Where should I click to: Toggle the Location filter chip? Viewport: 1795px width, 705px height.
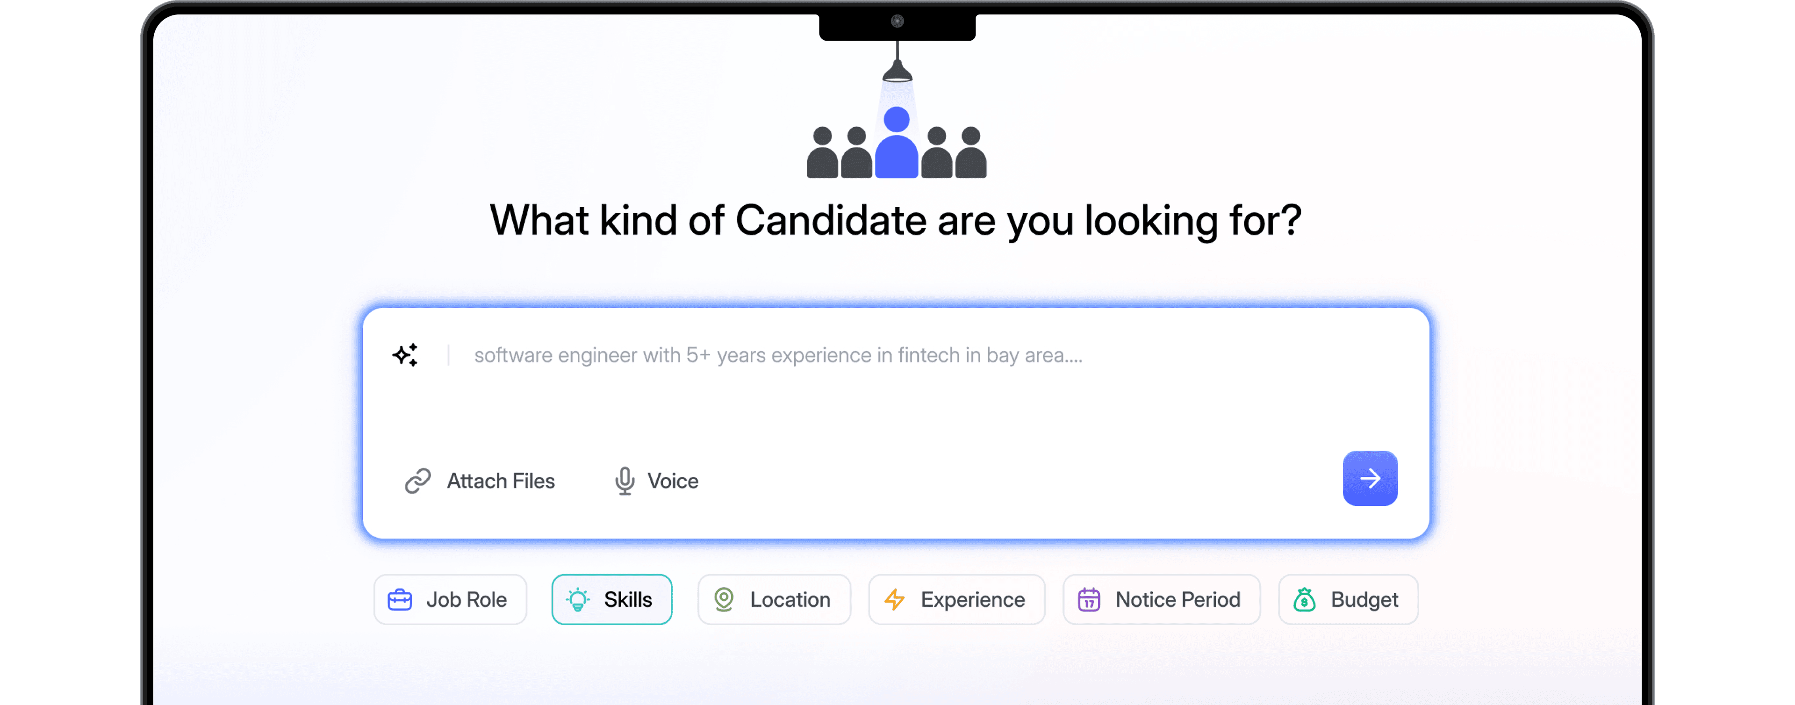pyautogui.click(x=774, y=599)
